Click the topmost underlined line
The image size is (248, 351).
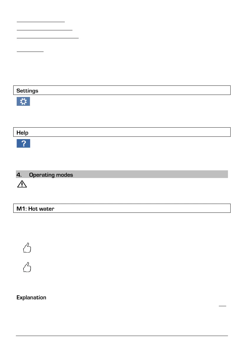(x=41, y=22)
